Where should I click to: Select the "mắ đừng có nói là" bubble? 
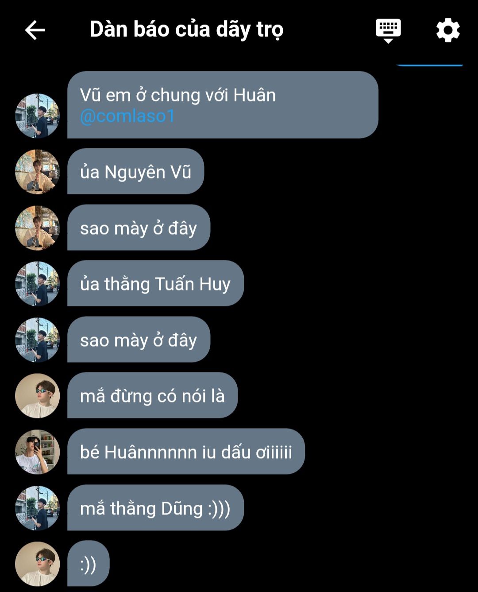pos(152,395)
